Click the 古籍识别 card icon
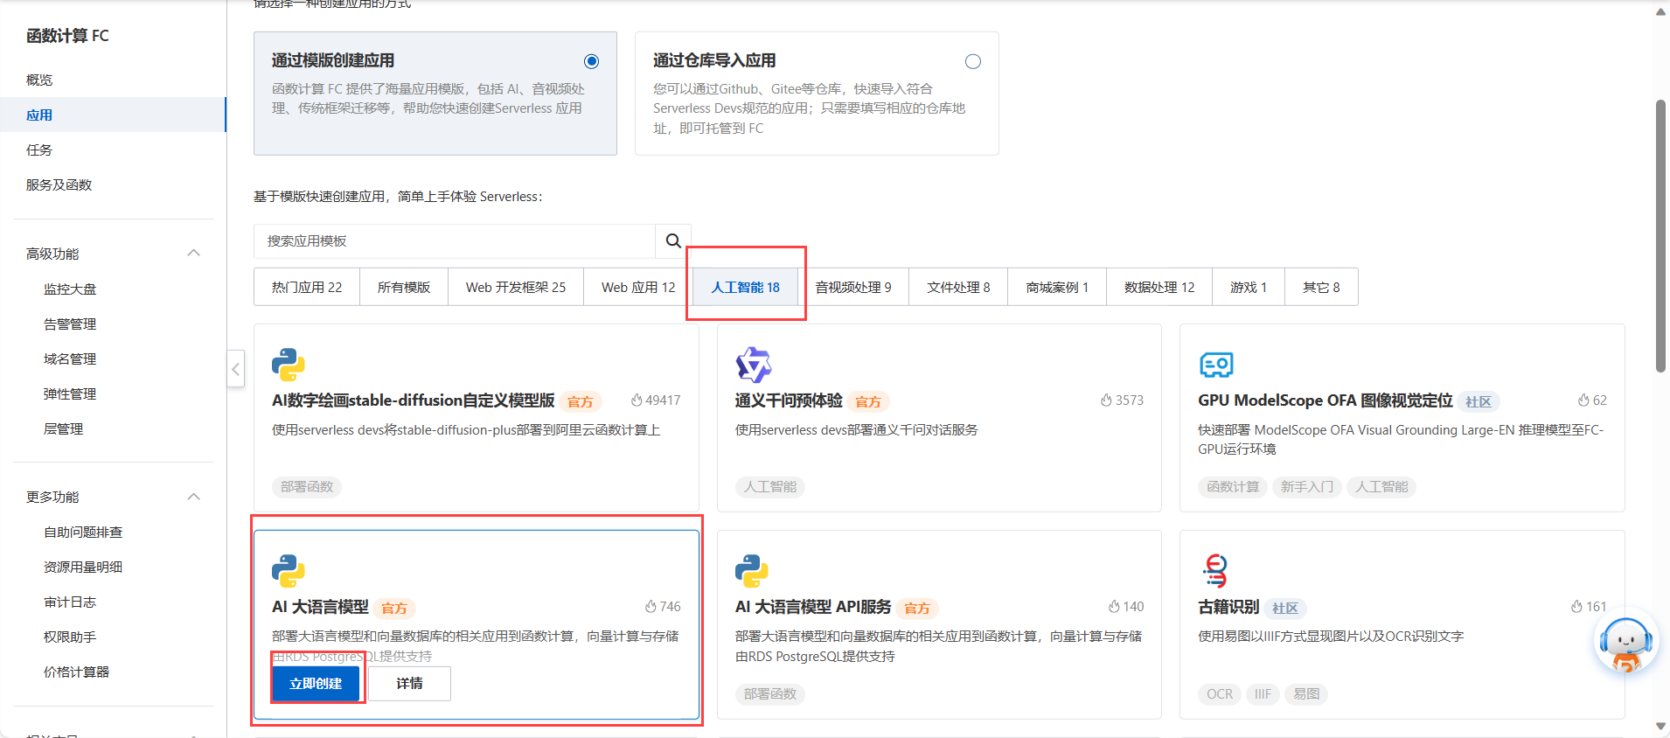1670x738 pixels. [1214, 571]
